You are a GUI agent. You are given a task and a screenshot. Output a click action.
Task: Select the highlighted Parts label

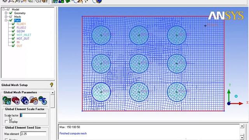click(17, 20)
